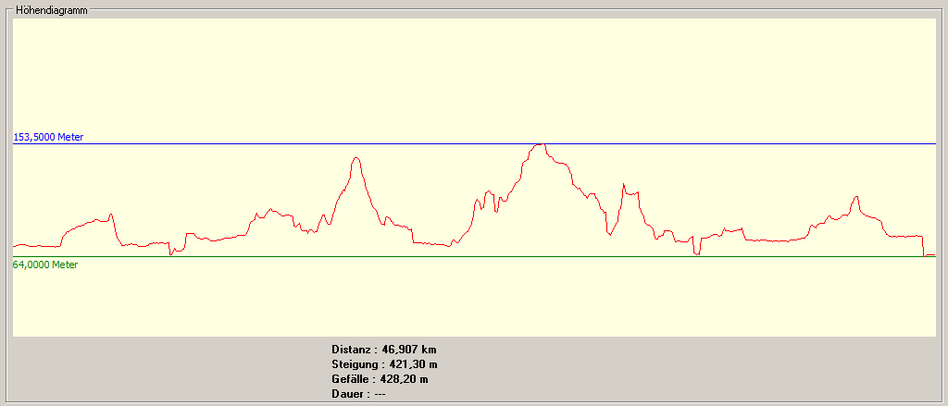Image resolution: width=948 pixels, height=406 pixels.
Task: Click the "153,5000 Meter" maximum elevation label
Action: pyautogui.click(x=48, y=137)
